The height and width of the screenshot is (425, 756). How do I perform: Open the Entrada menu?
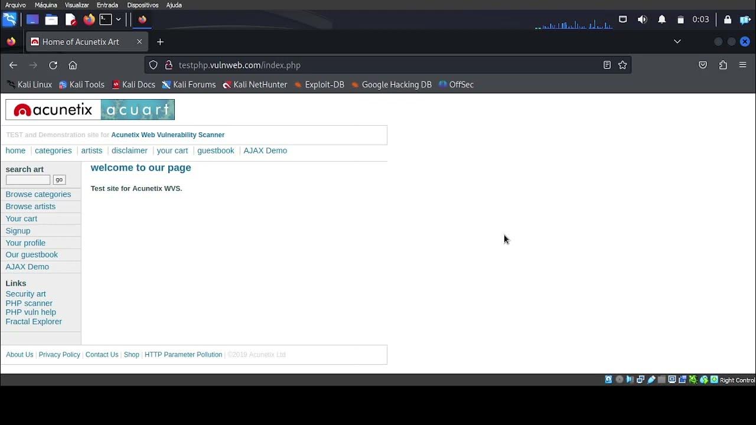coord(107,5)
